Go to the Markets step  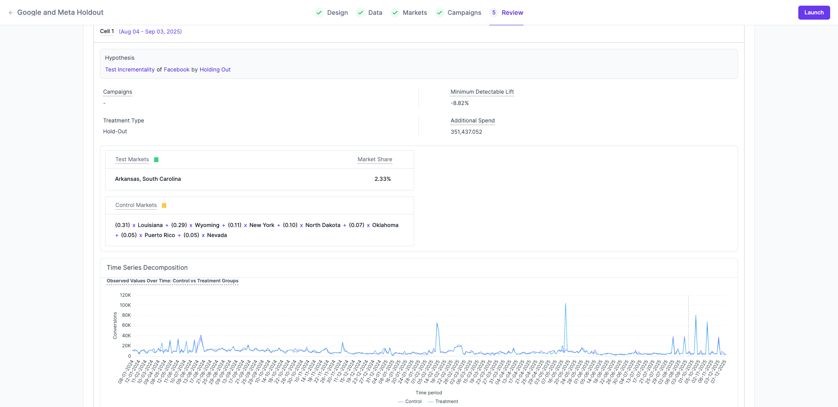click(x=415, y=13)
